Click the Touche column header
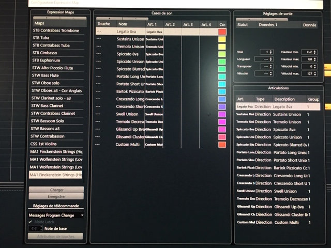The image size is (331, 248). coord(106,24)
